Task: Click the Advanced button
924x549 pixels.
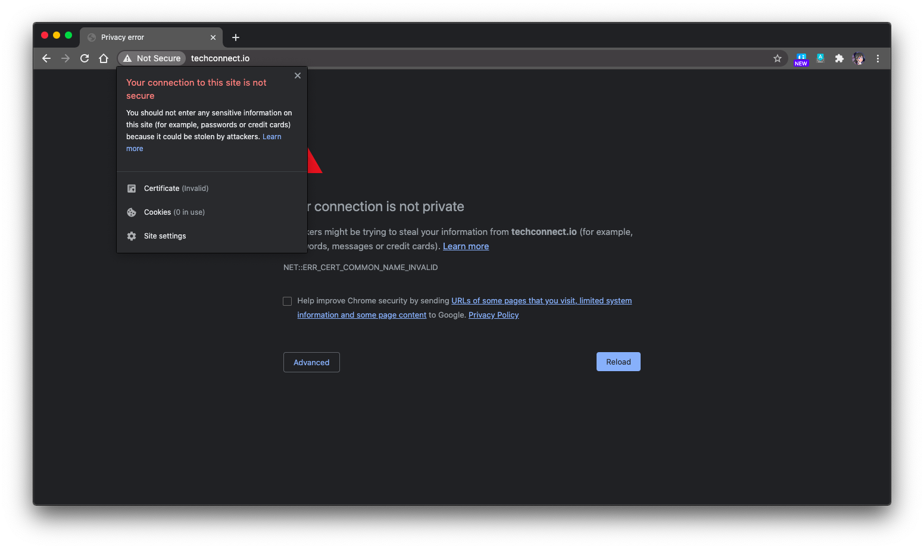Action: [x=311, y=362]
